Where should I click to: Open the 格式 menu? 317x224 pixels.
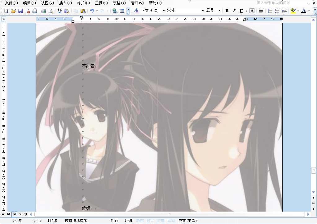coord(83,3)
